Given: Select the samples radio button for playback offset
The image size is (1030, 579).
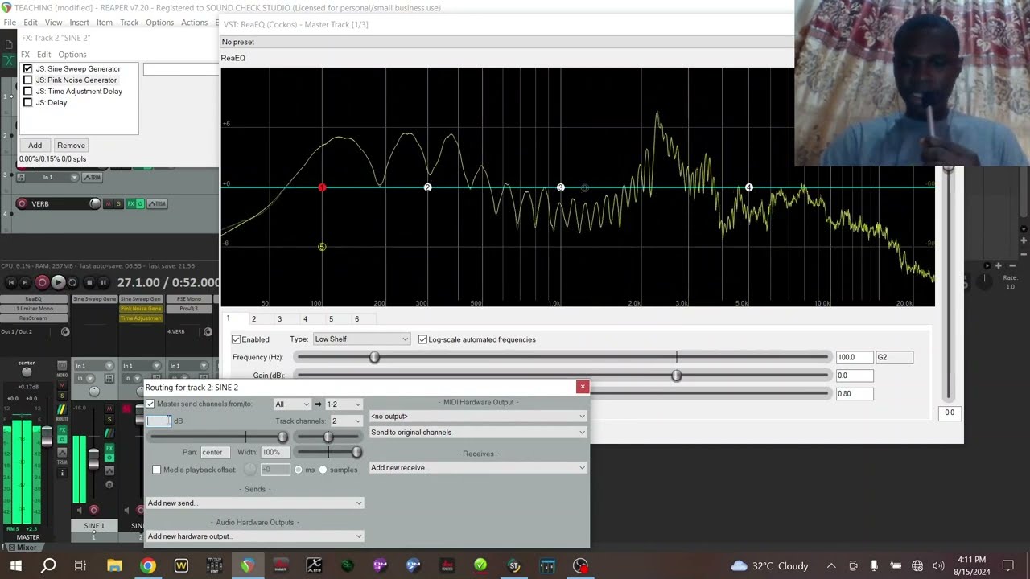Looking at the screenshot, I should (323, 470).
